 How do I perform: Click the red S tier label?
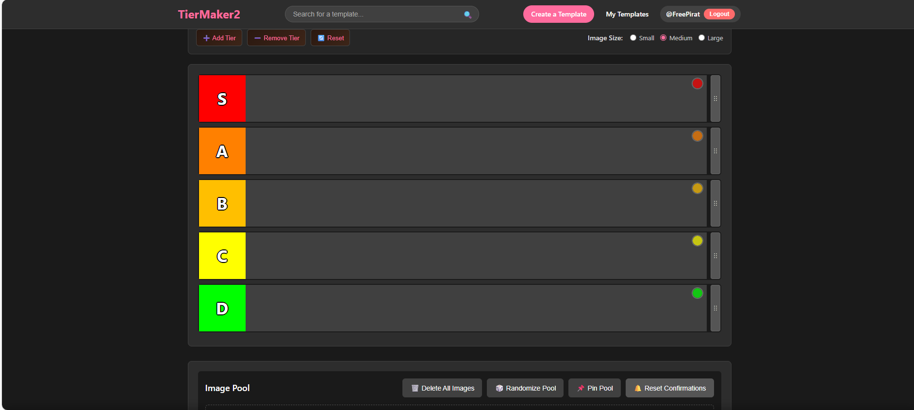coord(222,98)
